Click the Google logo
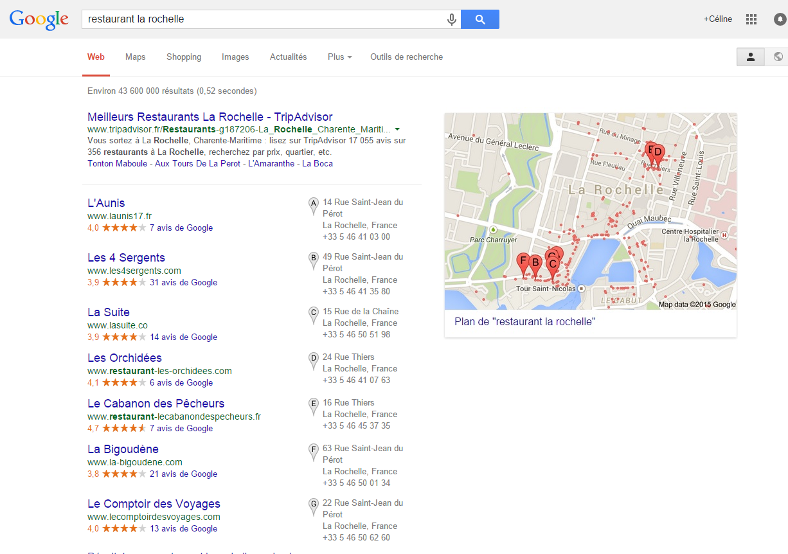This screenshot has height=554, width=788. [39, 19]
